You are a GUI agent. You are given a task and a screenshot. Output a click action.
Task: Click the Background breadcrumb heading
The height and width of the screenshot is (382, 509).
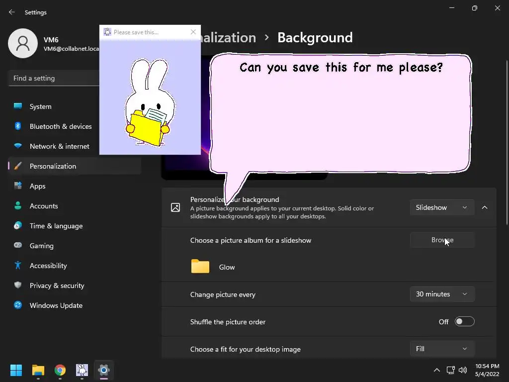coord(315,38)
